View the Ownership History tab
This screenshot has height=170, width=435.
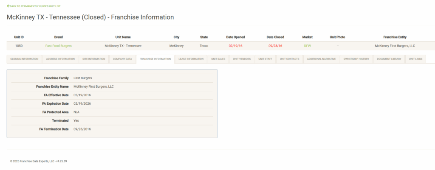(x=356, y=59)
